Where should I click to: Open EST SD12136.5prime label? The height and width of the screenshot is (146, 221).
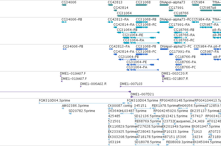[148, 116]
